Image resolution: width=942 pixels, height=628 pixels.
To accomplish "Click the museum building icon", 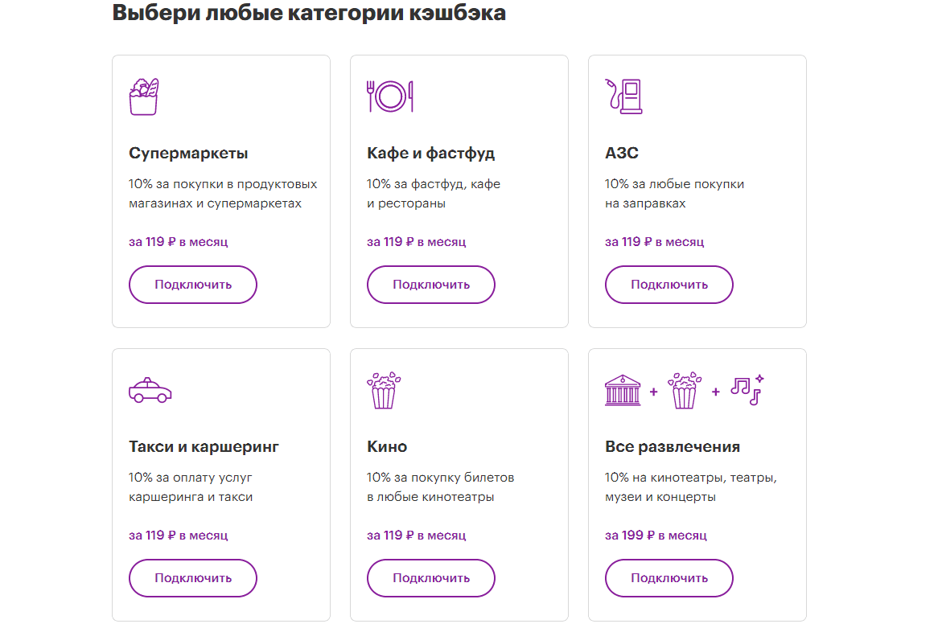I will [x=623, y=391].
